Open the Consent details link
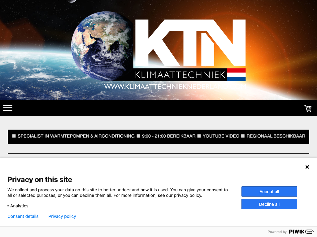The image size is (317, 237). point(23,216)
